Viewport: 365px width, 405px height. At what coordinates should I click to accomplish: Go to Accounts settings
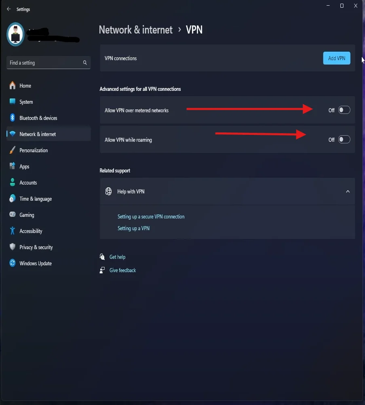coord(28,183)
